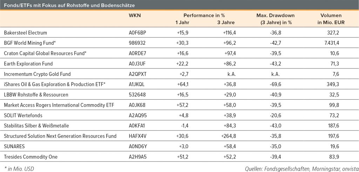Select the BGF World Mining Fund row
The image size is (359, 172).
click(30, 43)
